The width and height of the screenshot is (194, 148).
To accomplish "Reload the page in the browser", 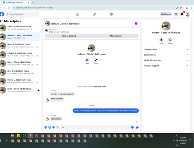I will tap(9, 8).
